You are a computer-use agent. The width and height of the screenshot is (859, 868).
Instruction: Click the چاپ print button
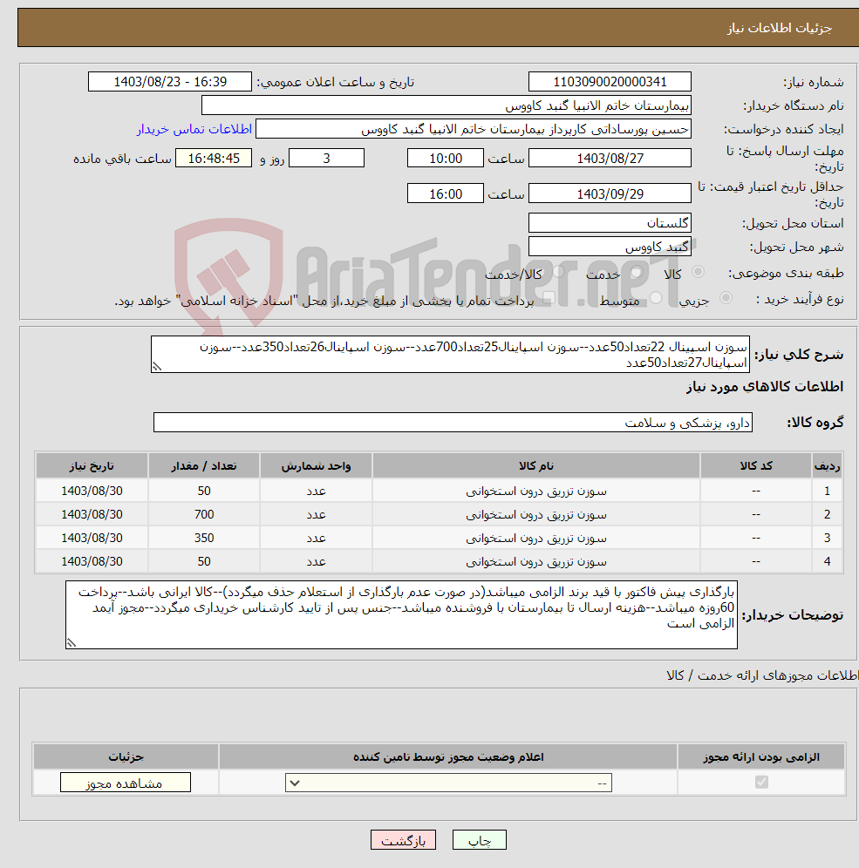pyautogui.click(x=480, y=840)
